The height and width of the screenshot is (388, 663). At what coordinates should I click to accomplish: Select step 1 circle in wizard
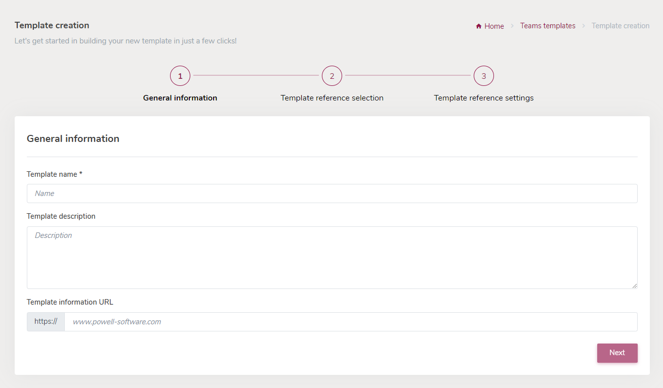coord(180,76)
